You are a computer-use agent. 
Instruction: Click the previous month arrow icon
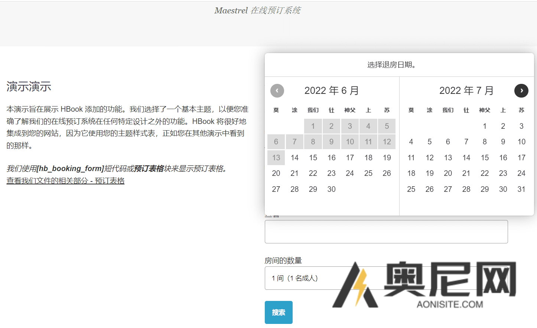[x=277, y=91]
